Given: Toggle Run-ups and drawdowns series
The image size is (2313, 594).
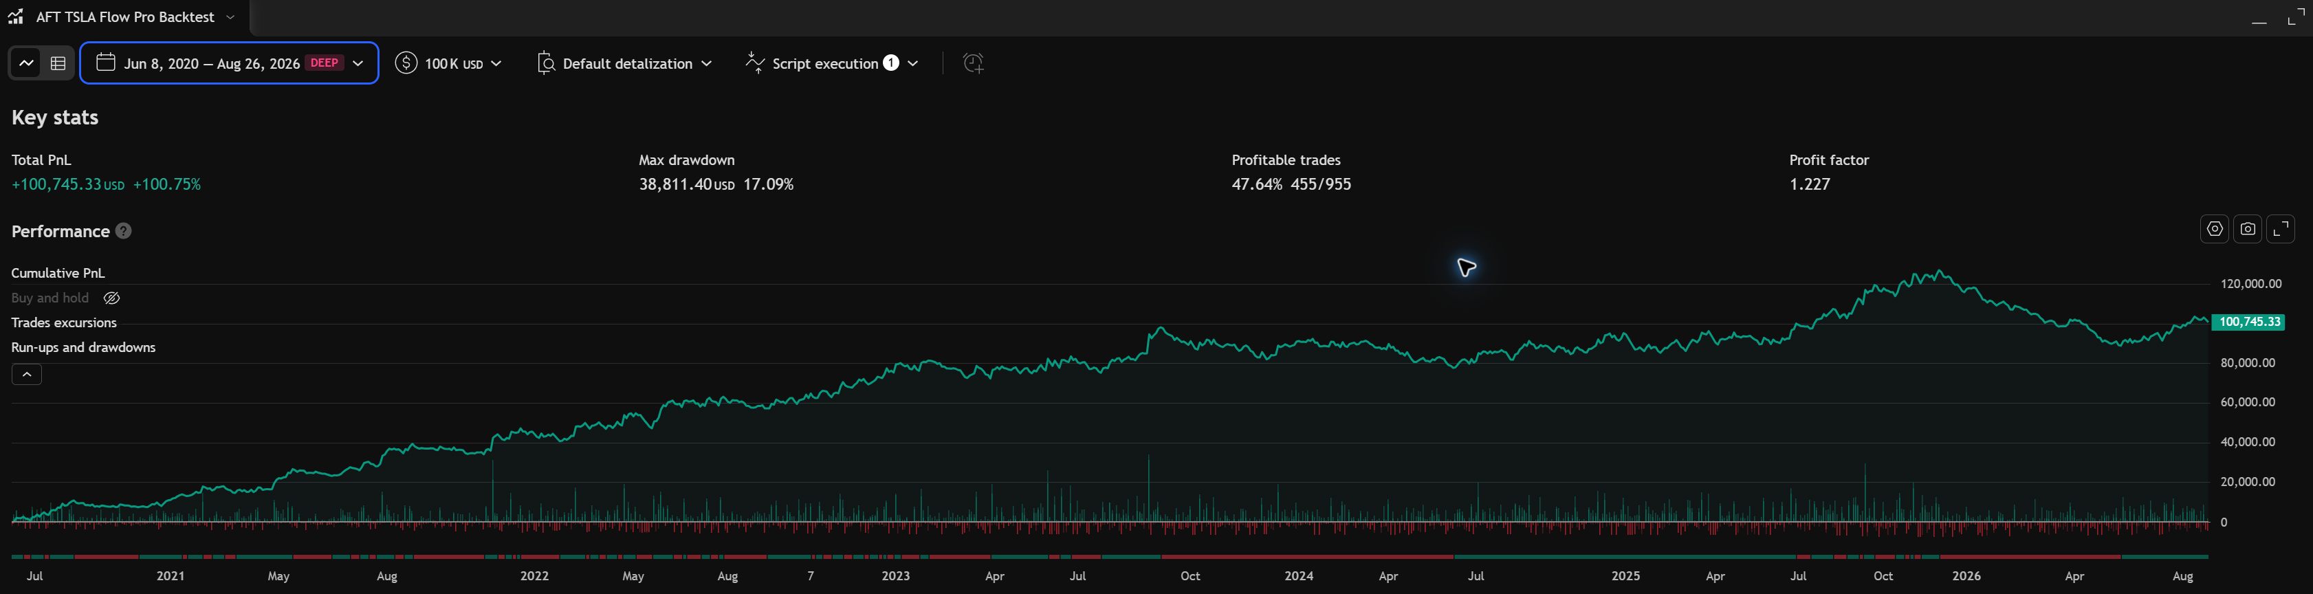Looking at the screenshot, I should pyautogui.click(x=83, y=347).
